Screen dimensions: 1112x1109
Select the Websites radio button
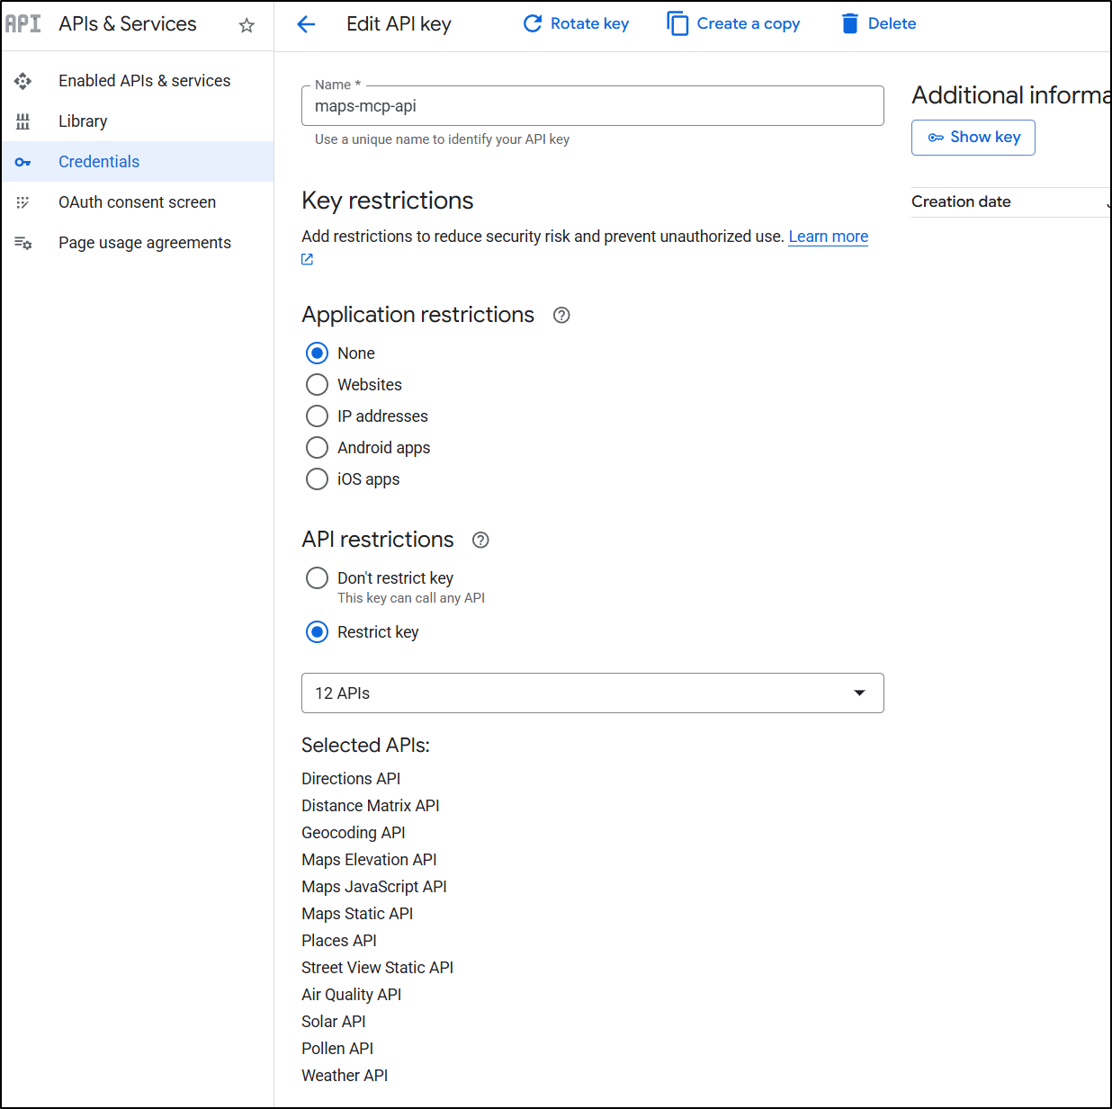pos(317,385)
